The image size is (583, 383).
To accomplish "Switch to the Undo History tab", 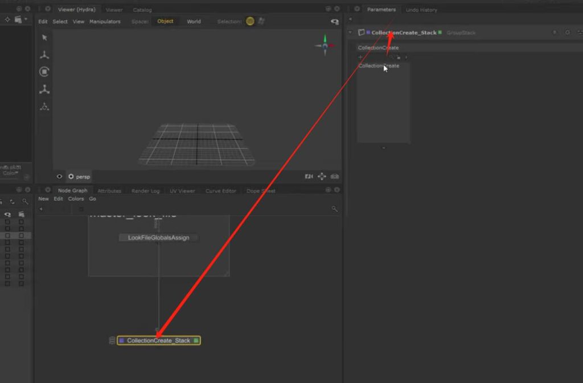I will pyautogui.click(x=421, y=10).
